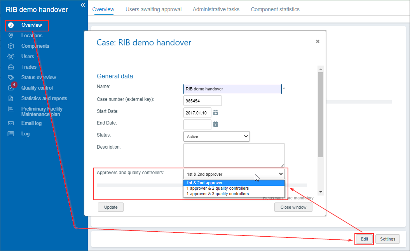
Task: Click the Close window button
Action: click(x=293, y=208)
